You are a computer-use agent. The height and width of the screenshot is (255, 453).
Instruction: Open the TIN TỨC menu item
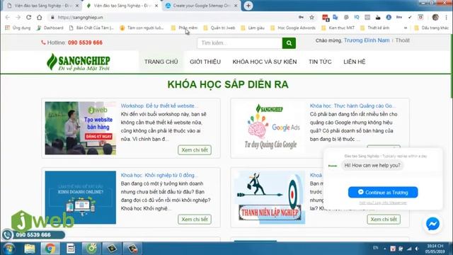(320, 62)
